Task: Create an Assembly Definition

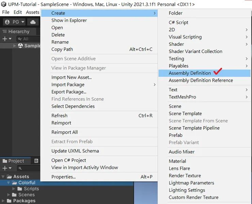Action: coord(204,73)
